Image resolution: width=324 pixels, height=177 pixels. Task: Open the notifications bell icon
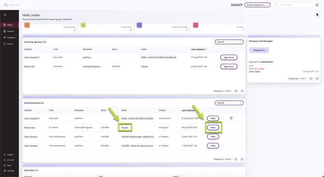click(x=317, y=5)
